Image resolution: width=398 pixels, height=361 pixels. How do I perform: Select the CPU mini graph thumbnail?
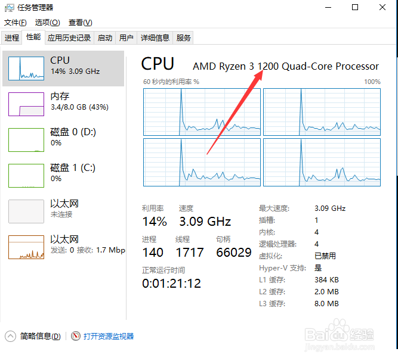26,69
